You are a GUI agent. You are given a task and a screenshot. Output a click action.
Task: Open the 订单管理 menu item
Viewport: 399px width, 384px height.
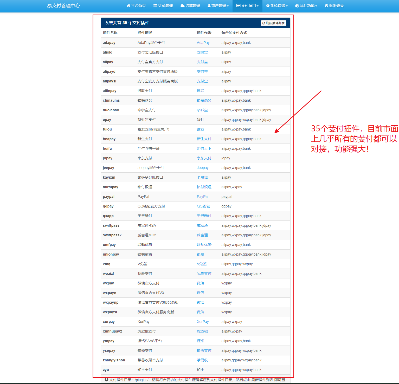pyautogui.click(x=163, y=6)
